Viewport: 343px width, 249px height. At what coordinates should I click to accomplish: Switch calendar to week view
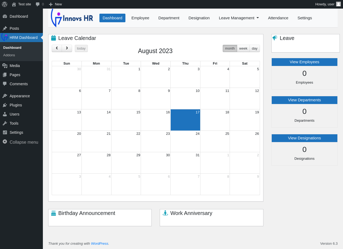[x=243, y=48]
